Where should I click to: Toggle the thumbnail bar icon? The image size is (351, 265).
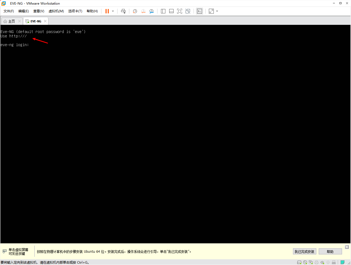(x=171, y=11)
